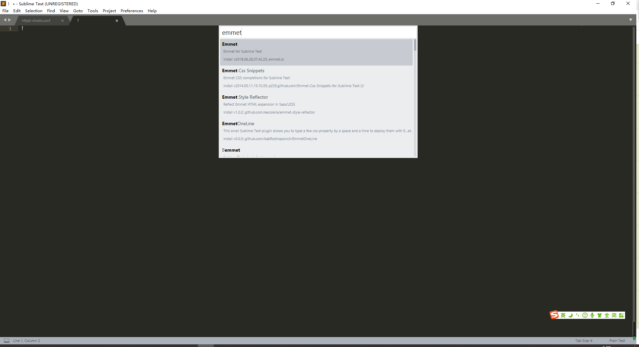Click line number 1 in the gutter
639x347 pixels.
tap(10, 28)
